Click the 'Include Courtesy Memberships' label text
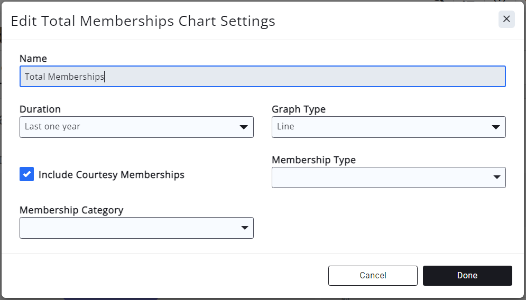The width and height of the screenshot is (526, 300). [x=112, y=175]
